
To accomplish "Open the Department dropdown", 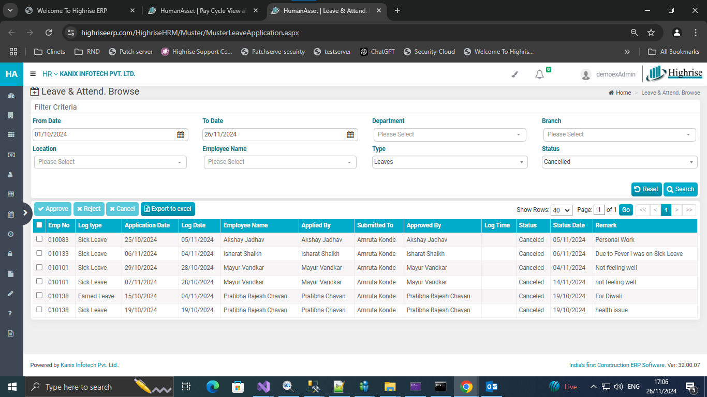I will (x=450, y=134).
